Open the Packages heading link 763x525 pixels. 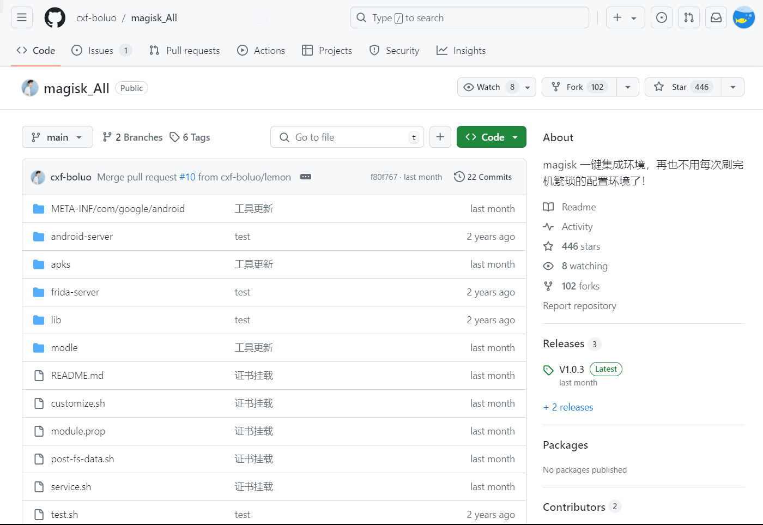click(565, 445)
